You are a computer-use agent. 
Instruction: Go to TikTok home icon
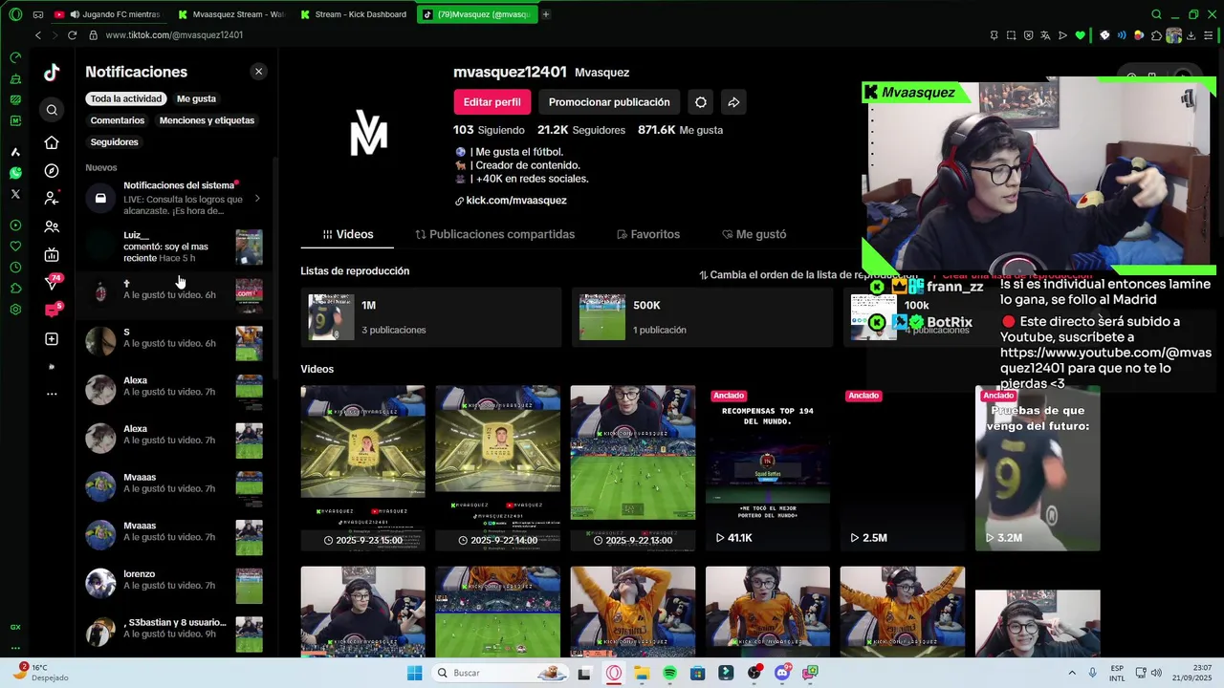(52, 142)
